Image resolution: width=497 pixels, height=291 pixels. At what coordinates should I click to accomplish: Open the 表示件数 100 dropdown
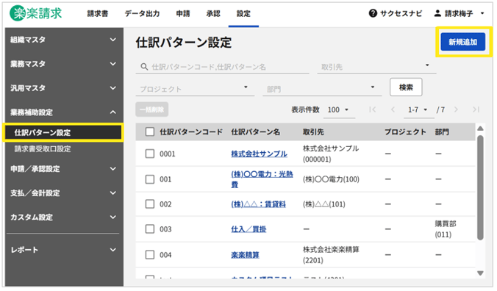(x=338, y=110)
